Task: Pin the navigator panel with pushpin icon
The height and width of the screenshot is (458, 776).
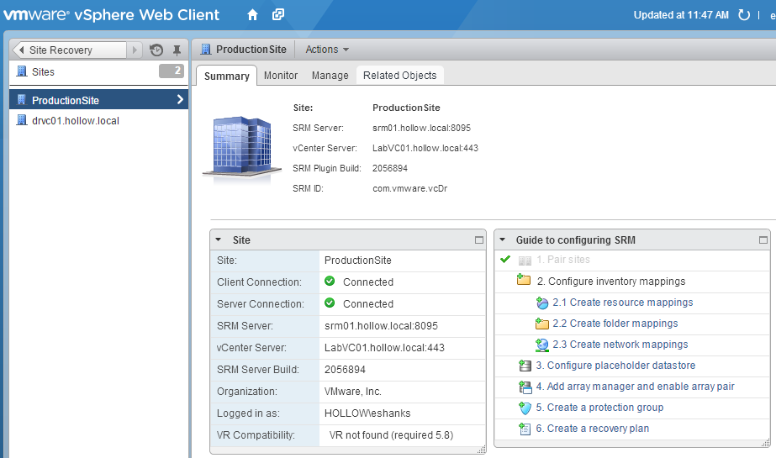Action: click(x=177, y=50)
